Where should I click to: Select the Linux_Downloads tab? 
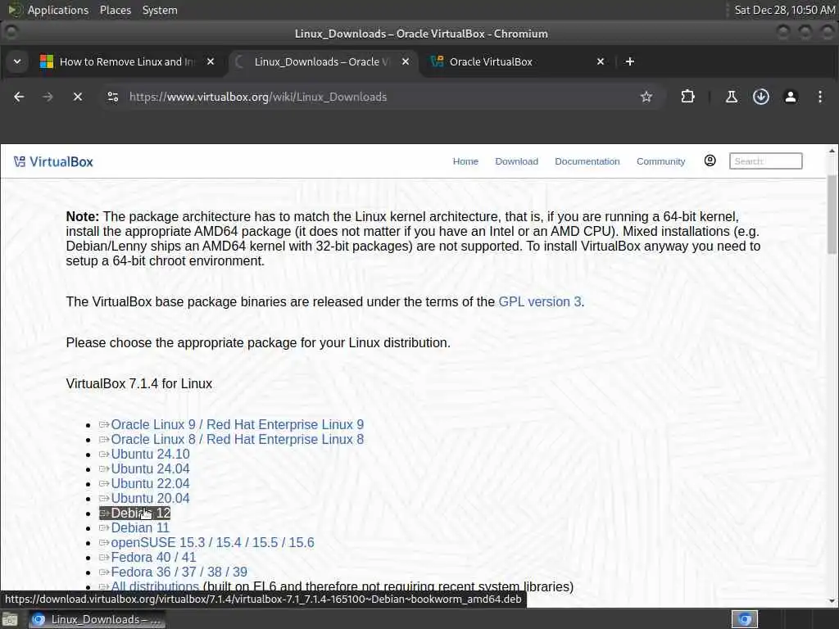[322, 61]
